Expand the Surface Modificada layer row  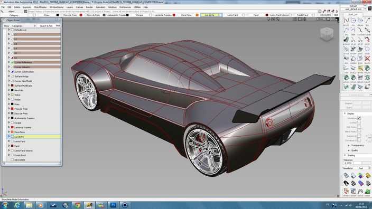[9, 85]
